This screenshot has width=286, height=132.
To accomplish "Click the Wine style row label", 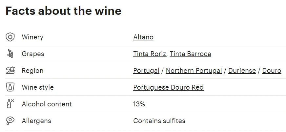I will coord(38,87).
